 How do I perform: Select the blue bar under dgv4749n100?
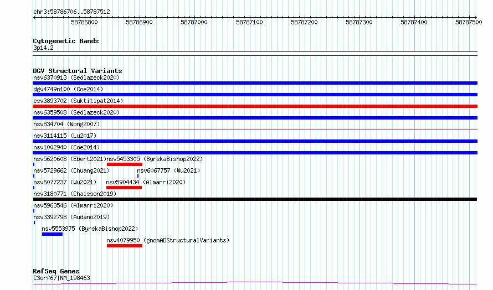click(255, 95)
